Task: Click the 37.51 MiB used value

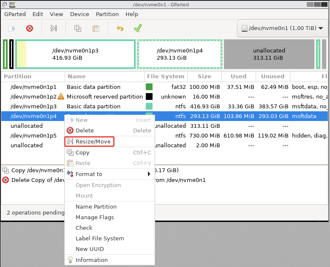Action: click(240, 87)
